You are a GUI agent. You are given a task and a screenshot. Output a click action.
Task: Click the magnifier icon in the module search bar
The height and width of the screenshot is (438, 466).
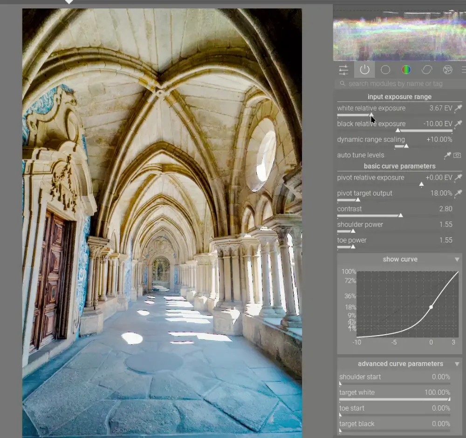pyautogui.click(x=342, y=83)
